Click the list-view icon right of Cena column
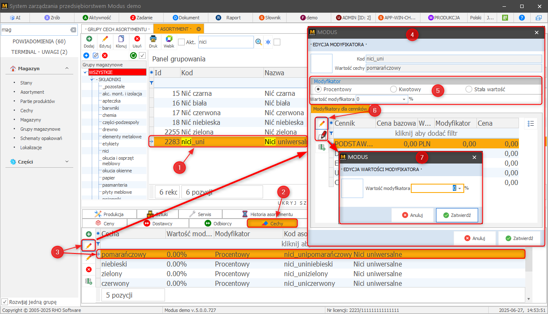The width and height of the screenshot is (548, 314). pos(531,123)
